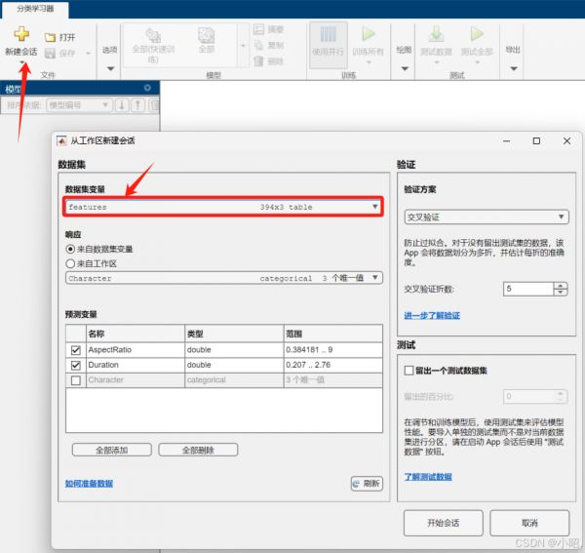Toggle the 使用并行 parallel icon

tap(328, 34)
